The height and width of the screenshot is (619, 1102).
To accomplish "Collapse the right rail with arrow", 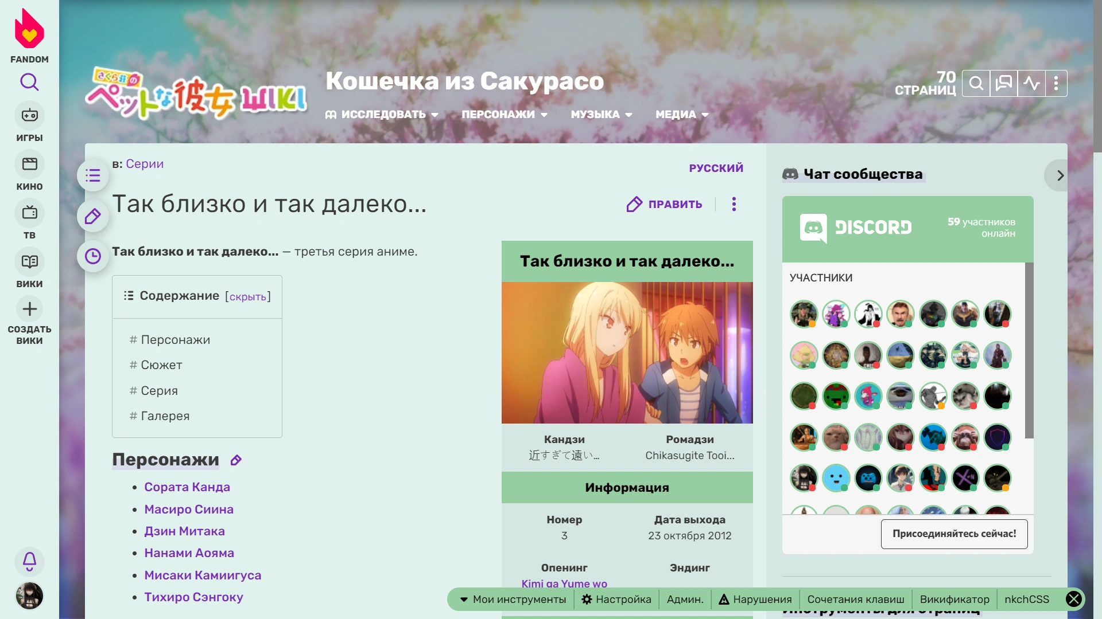I will 1060,175.
